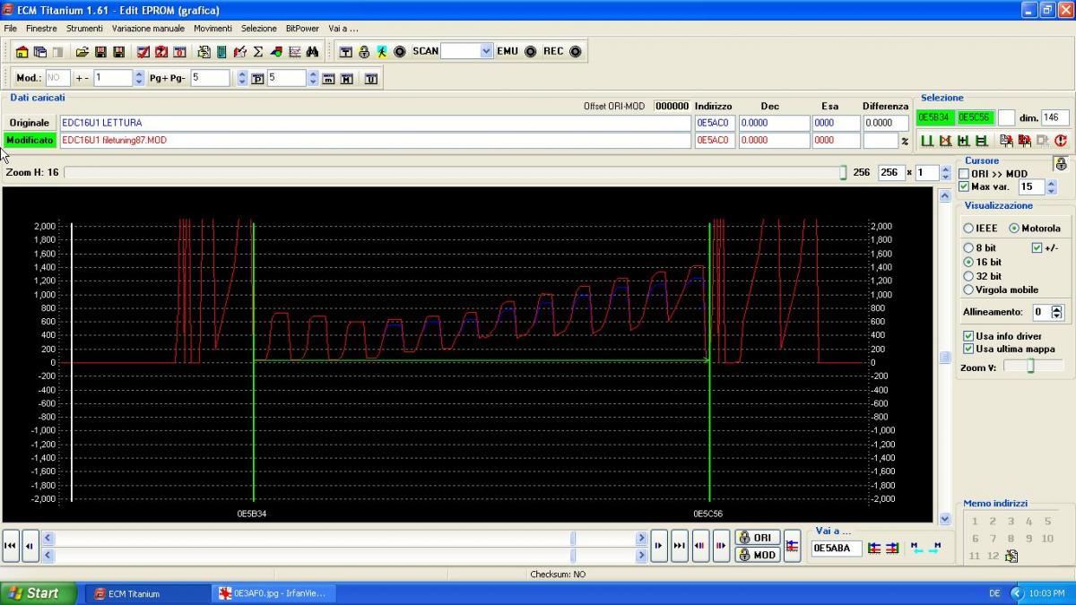This screenshot has height=605, width=1076.
Task: Click the dim. field showing 146
Action: 1056,117
